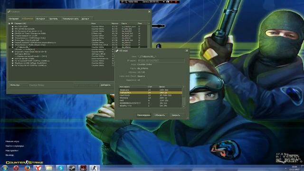Switch to Counter-Strike taskbar icon
The height and width of the screenshot is (171, 304).
(95, 168)
